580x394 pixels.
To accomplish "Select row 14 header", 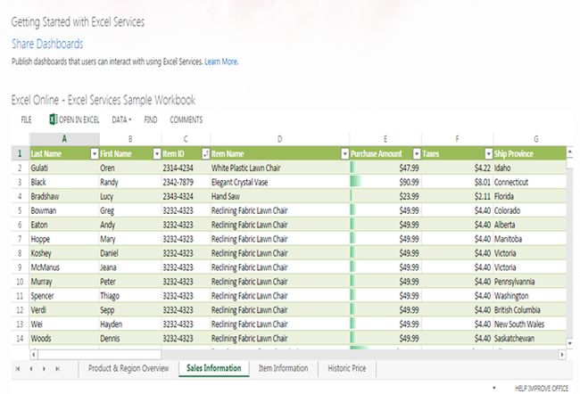I will (20, 339).
